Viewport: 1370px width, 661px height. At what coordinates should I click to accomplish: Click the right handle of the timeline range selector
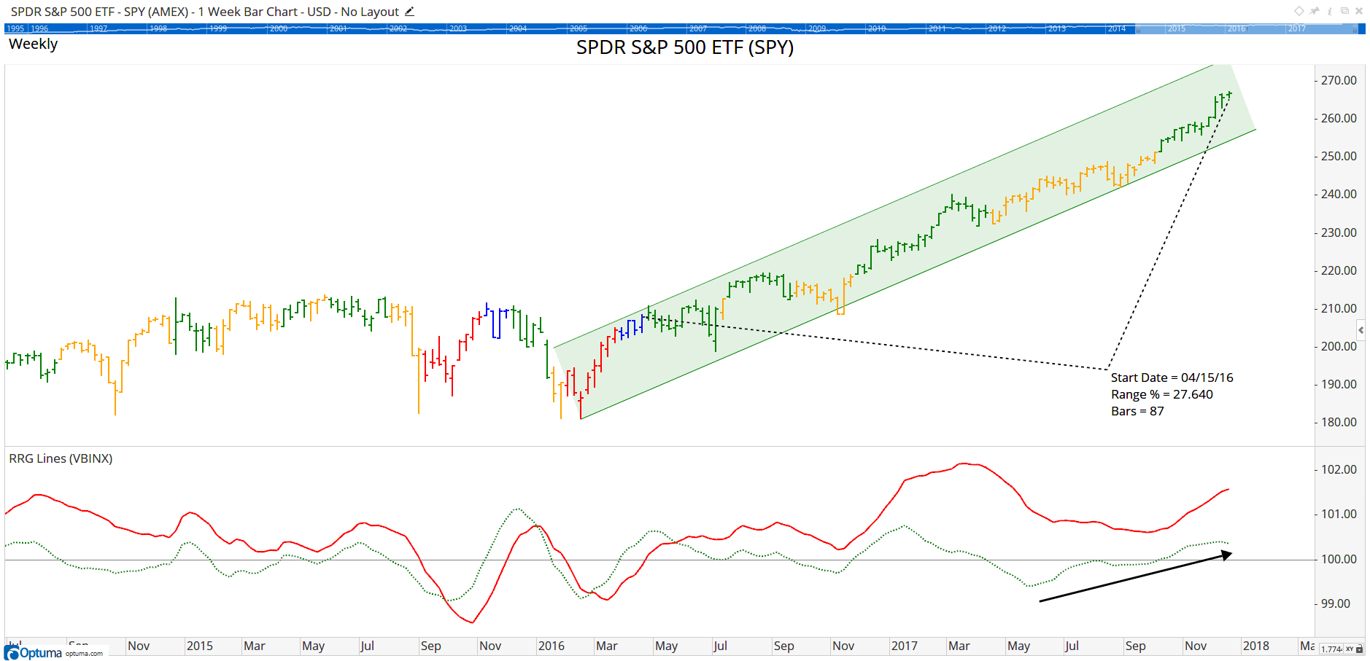[1355, 28]
